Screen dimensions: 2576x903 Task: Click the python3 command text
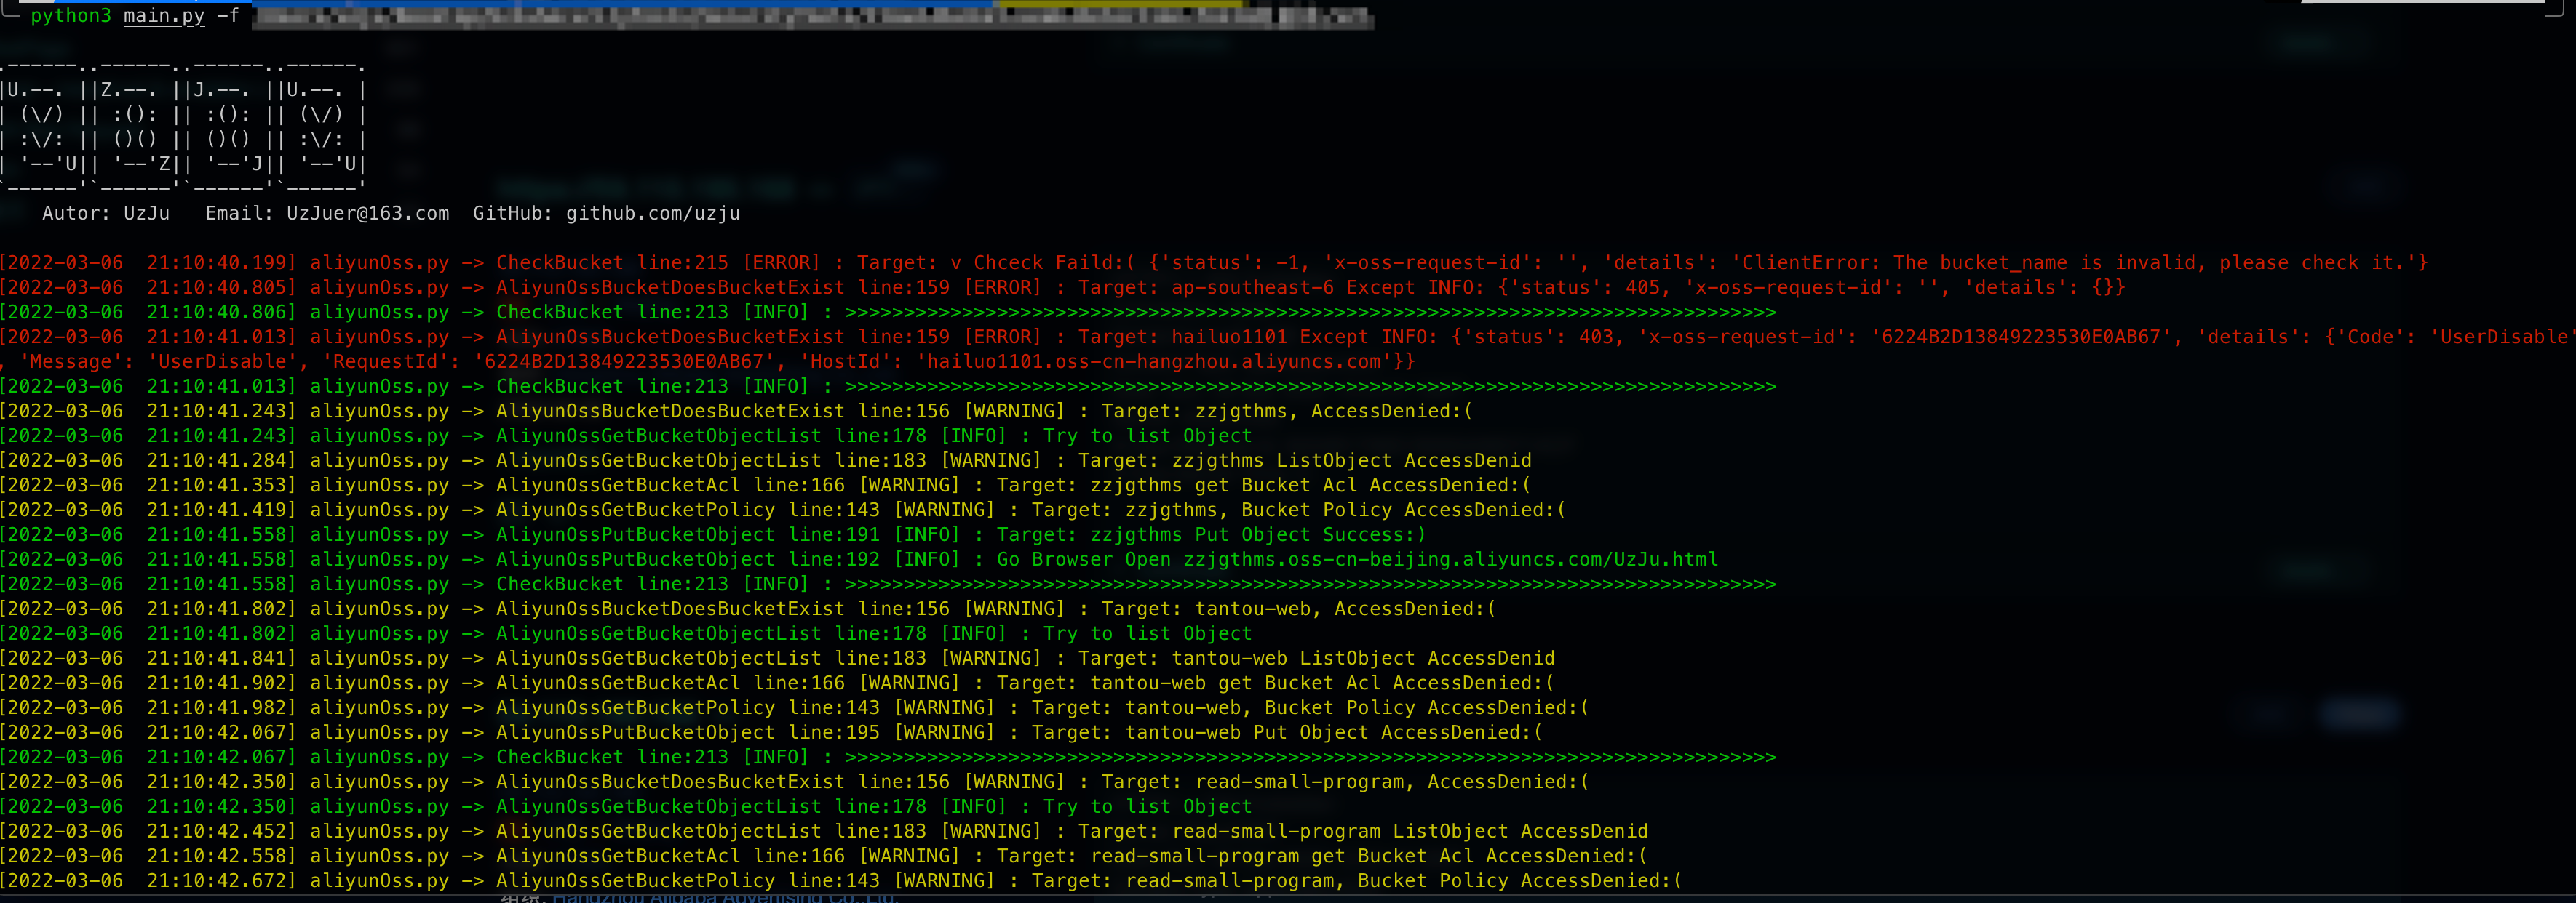point(70,16)
